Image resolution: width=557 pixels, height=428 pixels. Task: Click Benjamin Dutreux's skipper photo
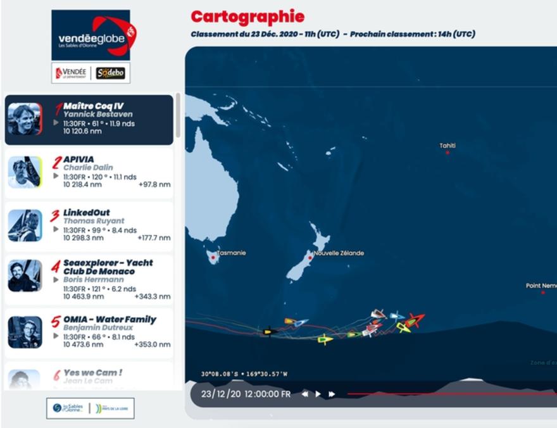pyautogui.click(x=25, y=332)
